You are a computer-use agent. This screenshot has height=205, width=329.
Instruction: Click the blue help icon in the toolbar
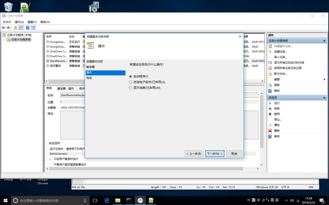(x=28, y=28)
